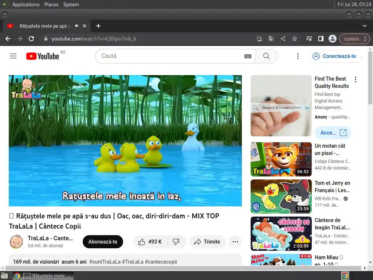Click the 169 mil. de vizionări text
The height and width of the screenshot is (280, 373).
[x=36, y=262]
